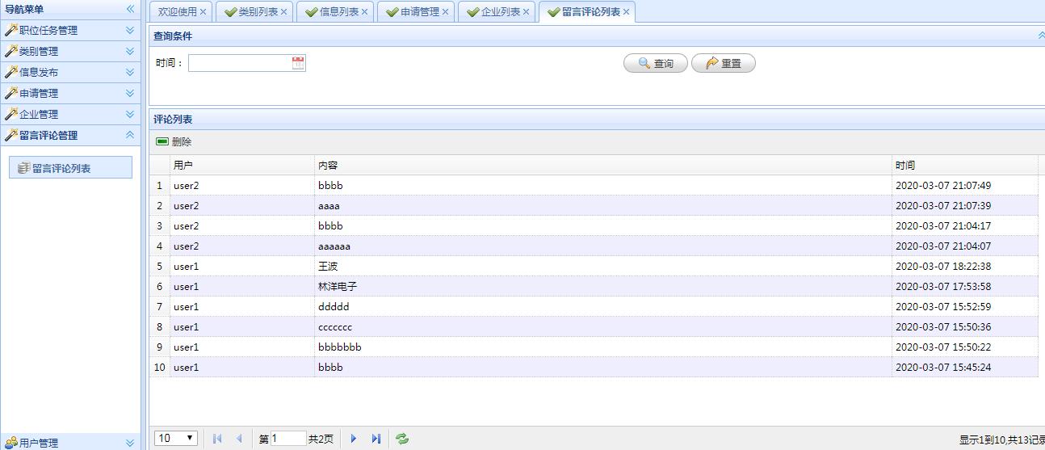Sort by the 内容 column header
This screenshot has width=1045, height=450.
[x=603, y=165]
